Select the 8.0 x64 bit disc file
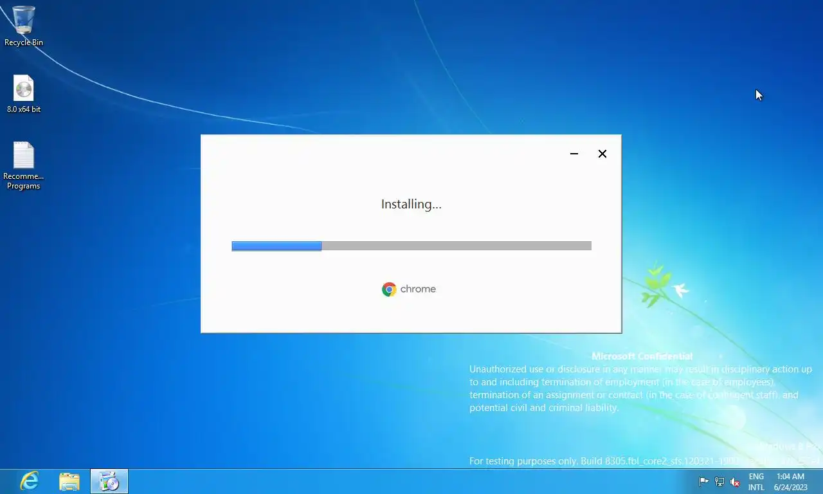Viewport: 823px width, 494px height. click(24, 94)
